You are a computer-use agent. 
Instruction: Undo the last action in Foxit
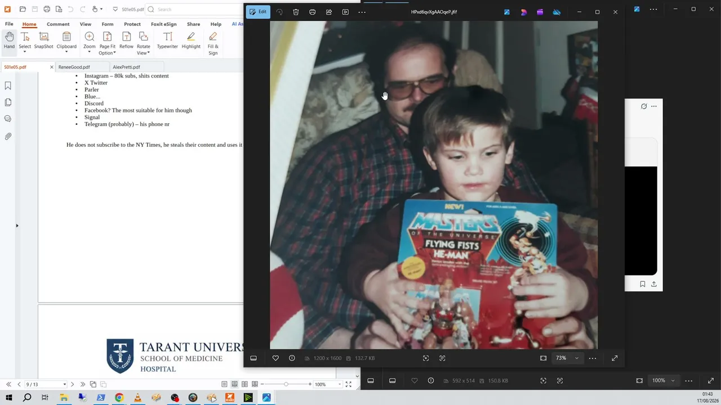70,9
